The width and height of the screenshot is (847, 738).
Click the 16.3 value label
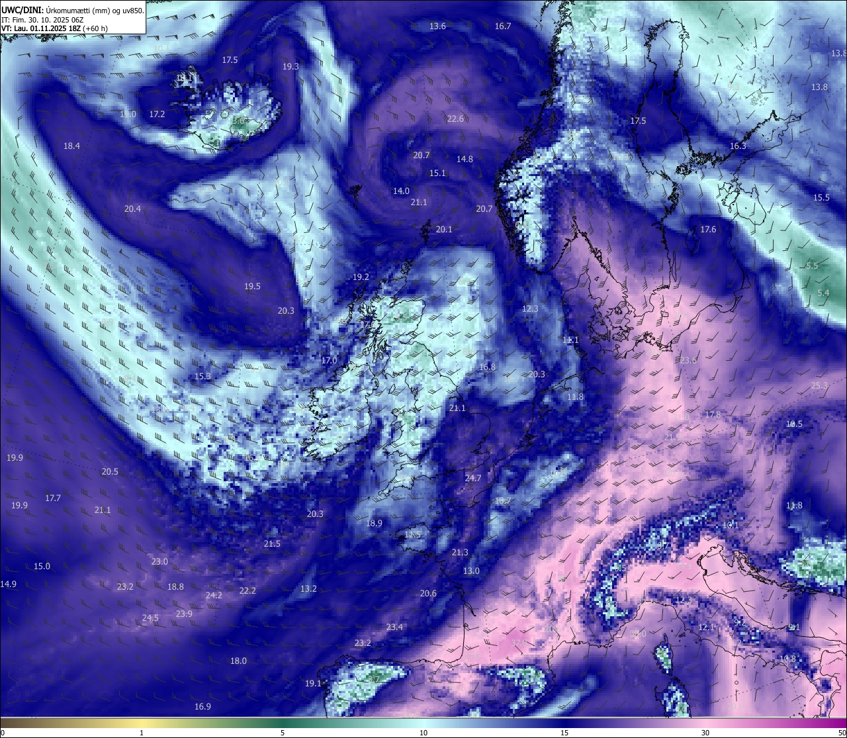(738, 146)
